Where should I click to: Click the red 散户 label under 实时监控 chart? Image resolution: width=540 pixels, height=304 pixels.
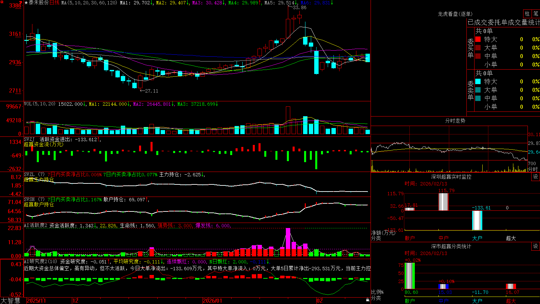[410, 238]
